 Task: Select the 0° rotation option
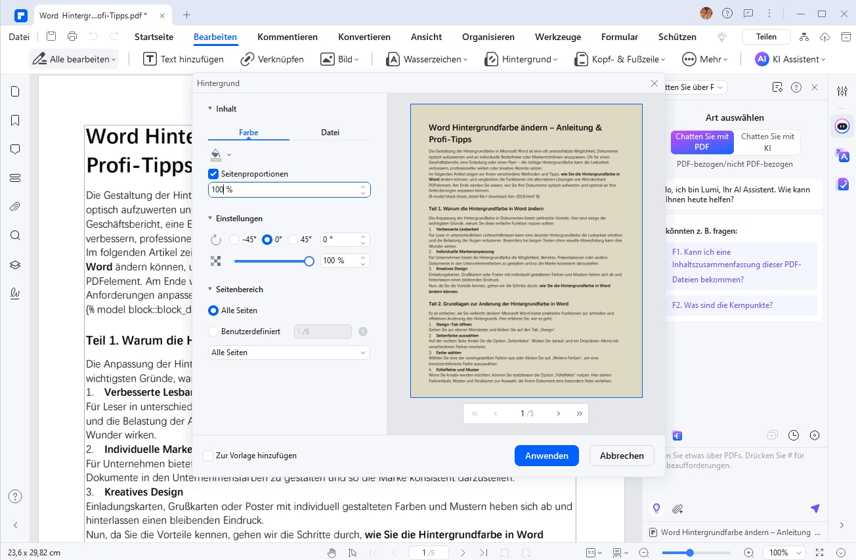[x=267, y=240]
